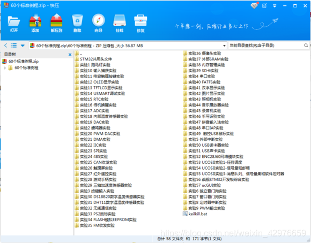Select folder 实验17 ADC实验

point(92,111)
